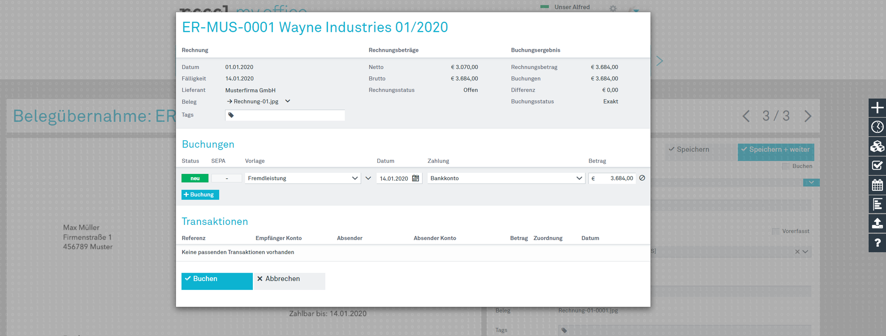Screen dimensions: 886x336
Task: Click background Rechnung-01-0001.jpg Beleg text
Action: 588,310
